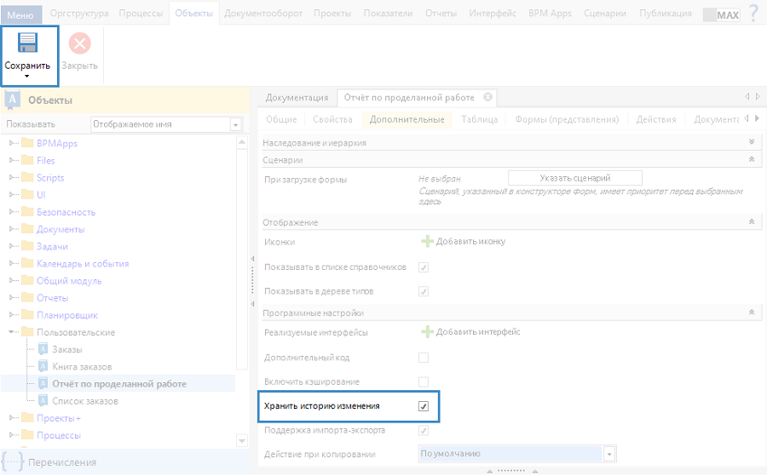Open the Перечисления panel at bottom
The width and height of the screenshot is (767, 476).
pyautogui.click(x=62, y=462)
